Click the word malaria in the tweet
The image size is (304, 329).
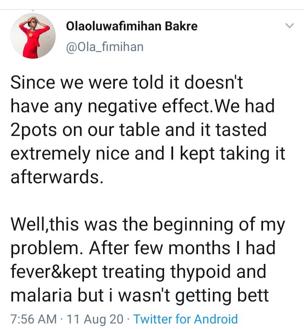tap(41, 295)
